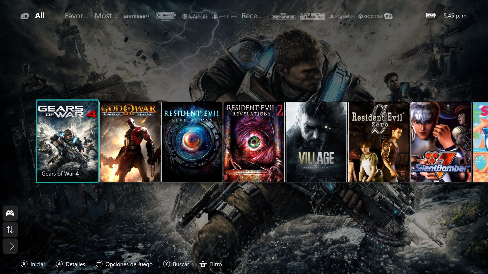
Task: Click the Filtro label
Action: [216, 264]
